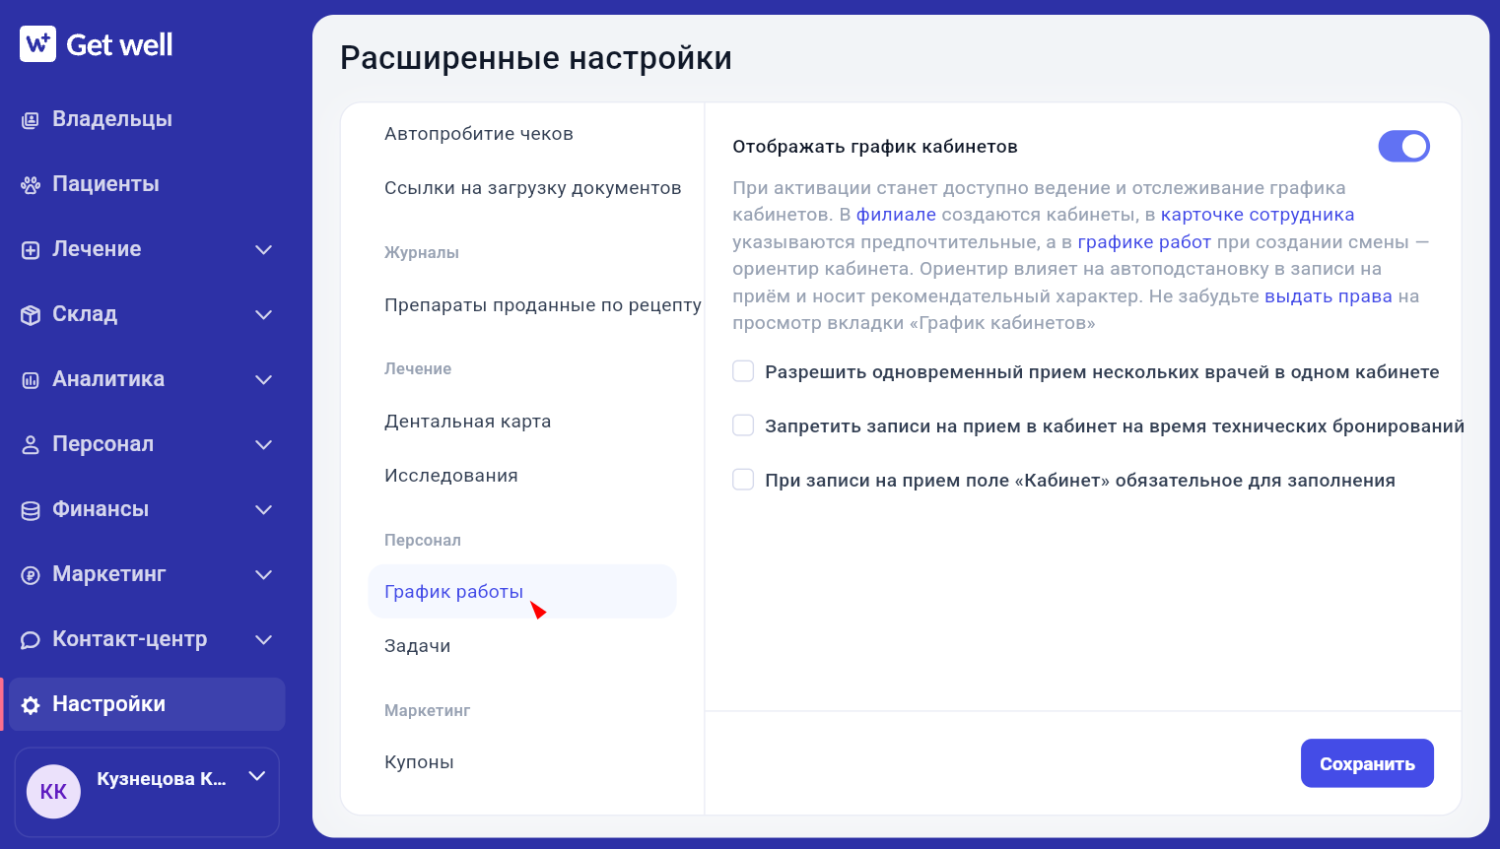Click the Сохранить button
This screenshot has height=849, width=1500.
[x=1367, y=763]
